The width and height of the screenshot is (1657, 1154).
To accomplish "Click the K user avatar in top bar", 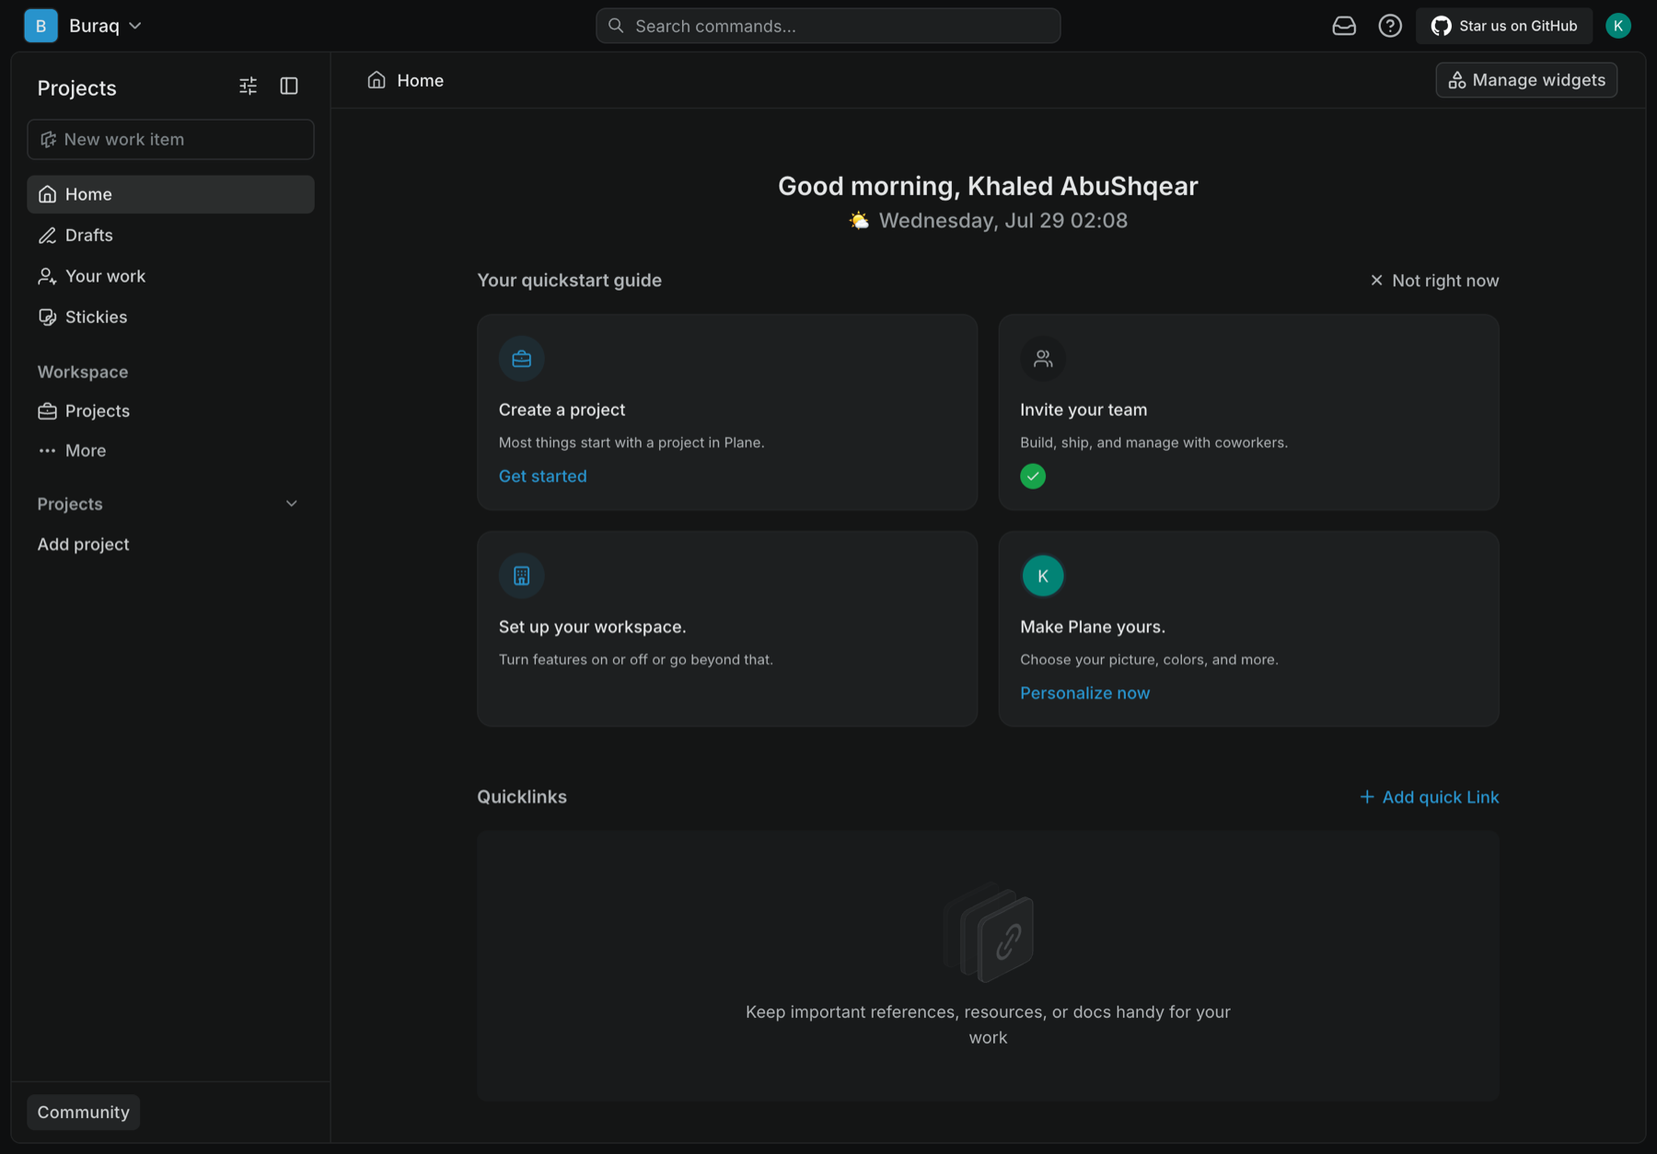I will coord(1617,26).
